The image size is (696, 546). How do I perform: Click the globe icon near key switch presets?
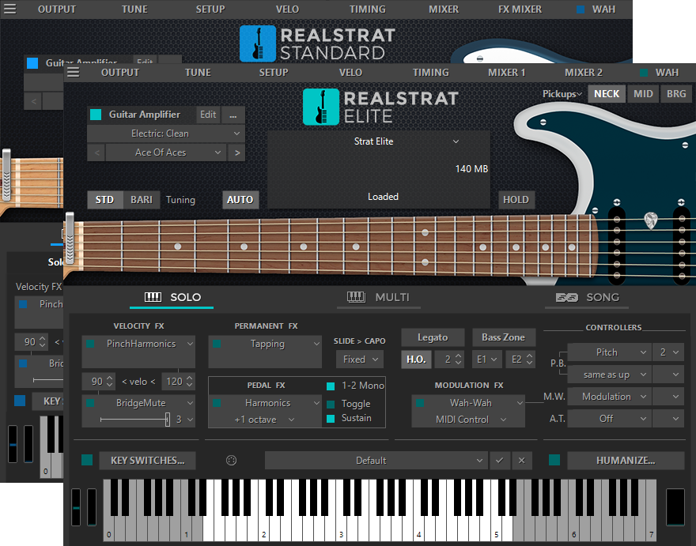[x=230, y=460]
